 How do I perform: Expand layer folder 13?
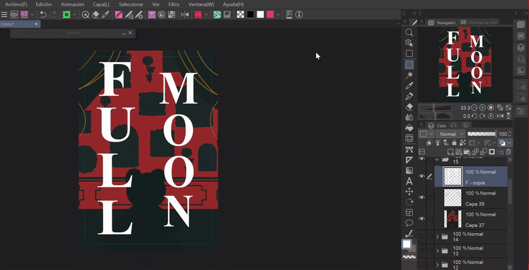click(x=438, y=251)
